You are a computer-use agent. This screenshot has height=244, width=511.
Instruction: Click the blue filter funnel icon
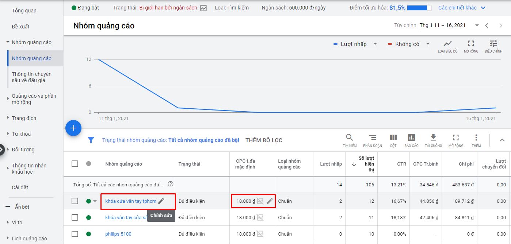tap(91, 140)
